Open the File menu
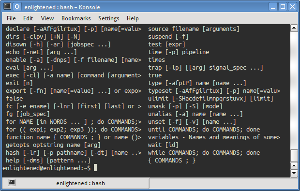This screenshot has width=300, height=191. [11, 18]
